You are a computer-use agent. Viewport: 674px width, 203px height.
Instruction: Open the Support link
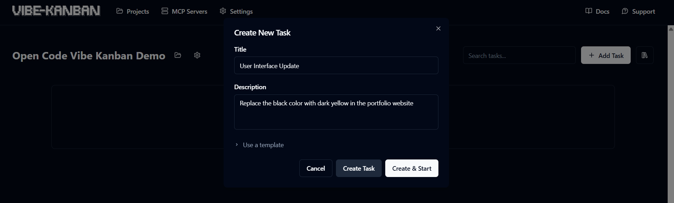[638, 11]
